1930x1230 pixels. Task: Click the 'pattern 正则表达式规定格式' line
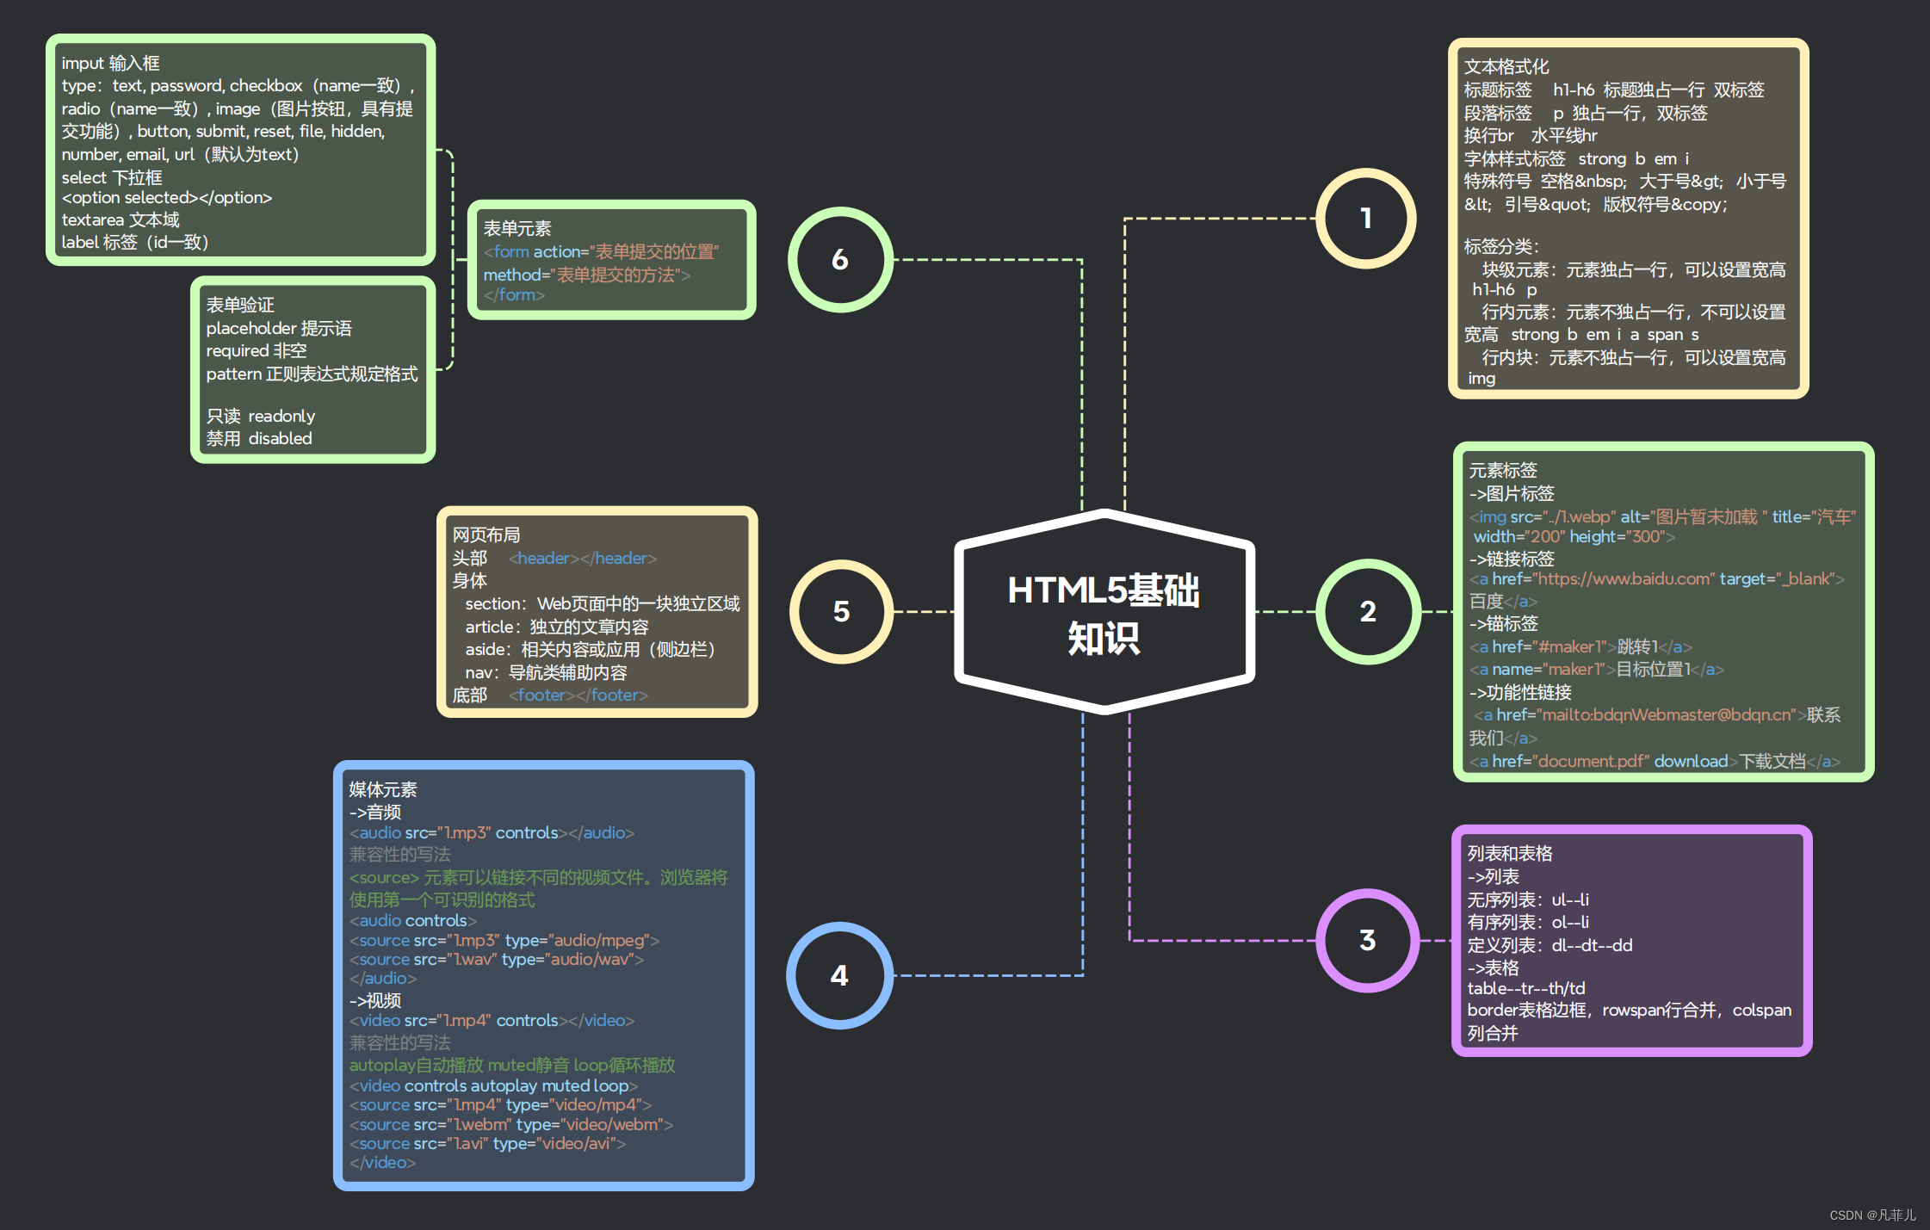click(312, 374)
